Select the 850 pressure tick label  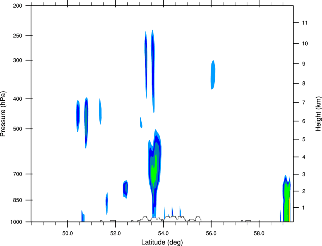coord(18,200)
